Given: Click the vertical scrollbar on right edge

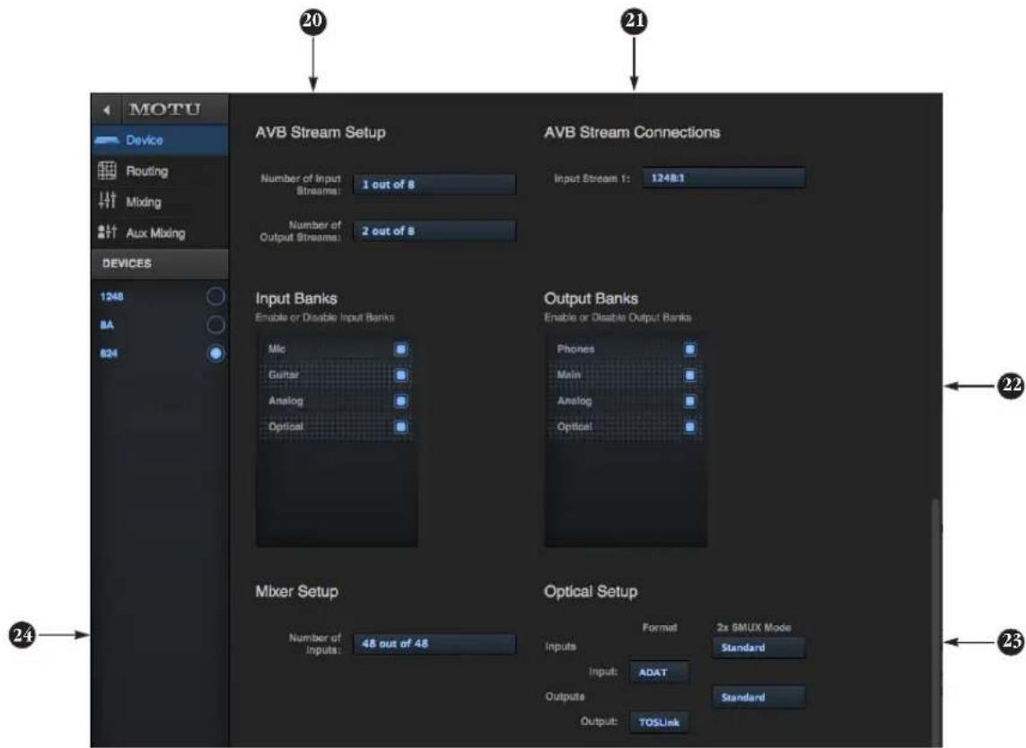Looking at the screenshot, I should [x=935, y=622].
